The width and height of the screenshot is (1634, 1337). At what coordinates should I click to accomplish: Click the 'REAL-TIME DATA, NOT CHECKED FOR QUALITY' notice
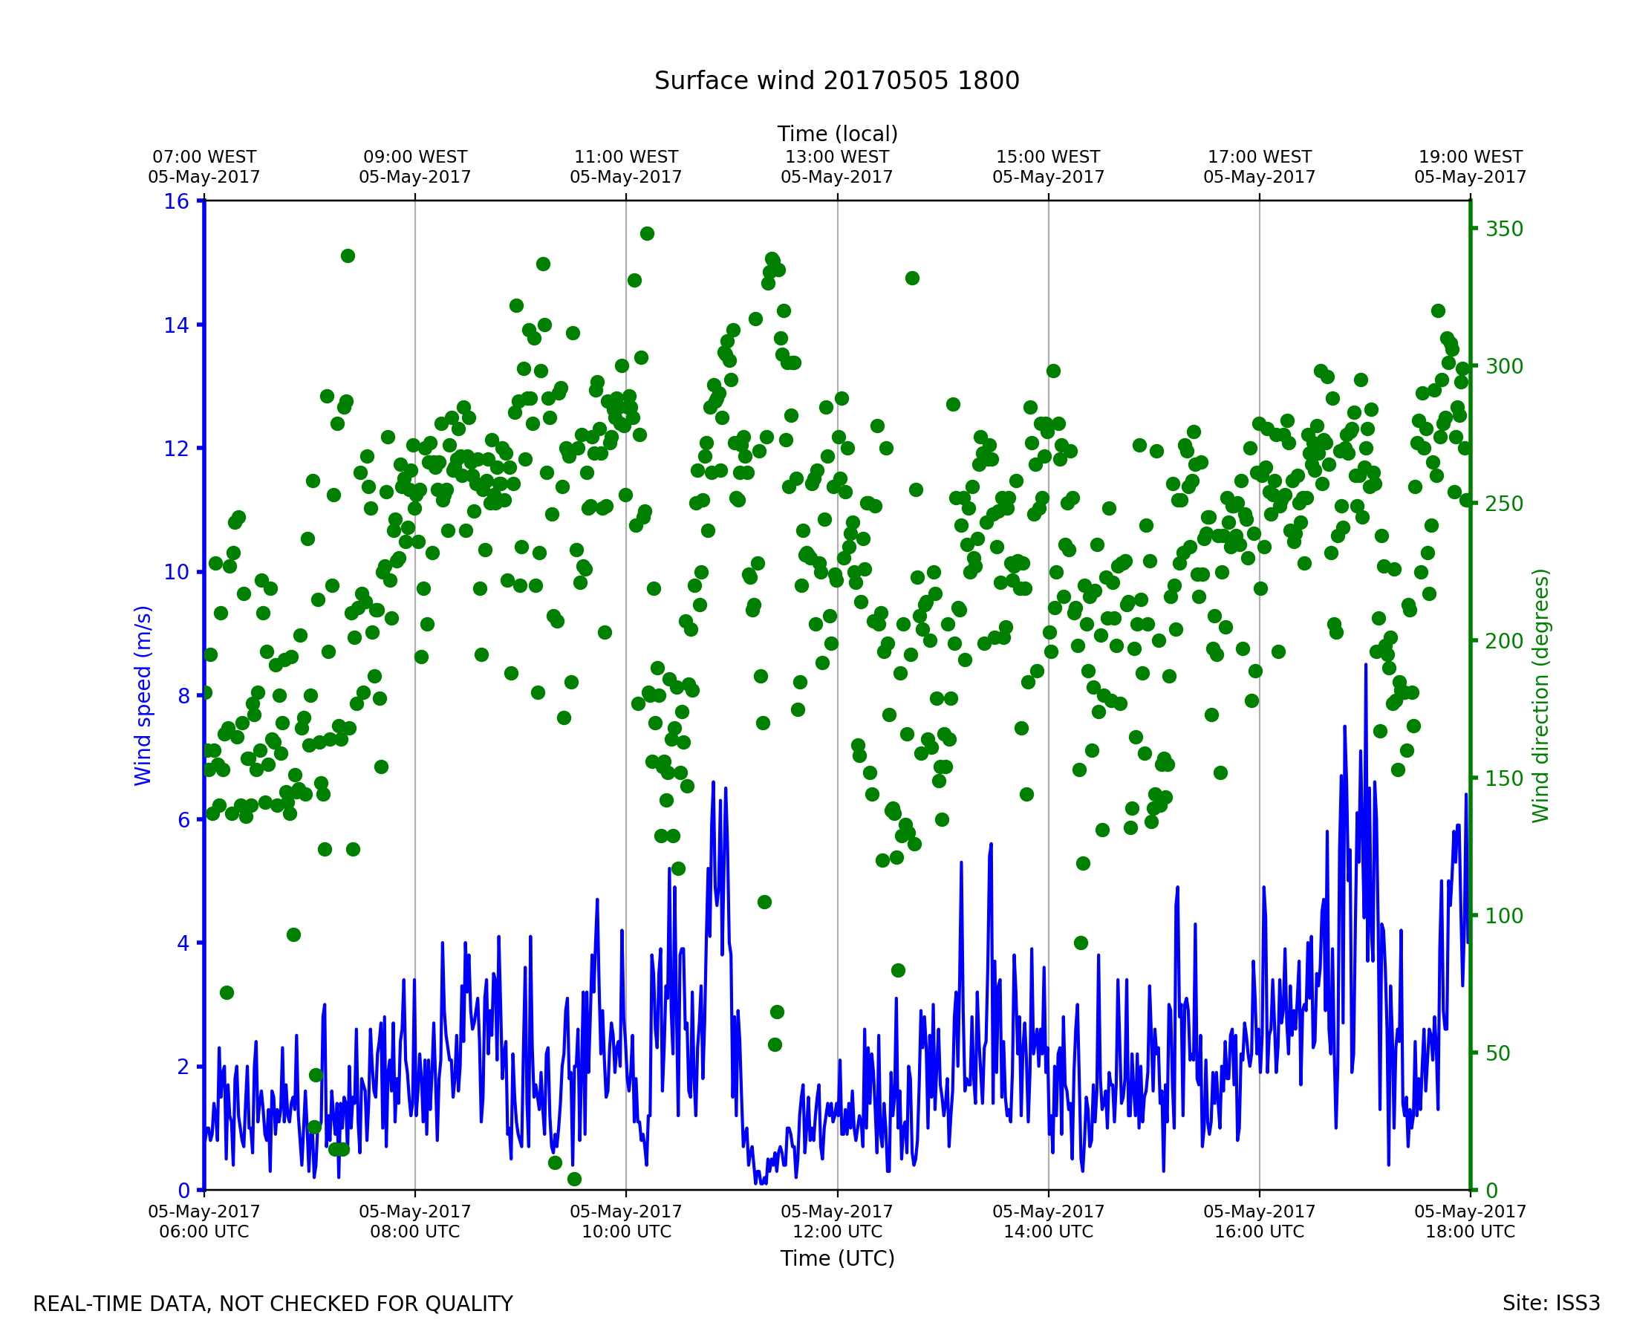pyautogui.click(x=273, y=1304)
